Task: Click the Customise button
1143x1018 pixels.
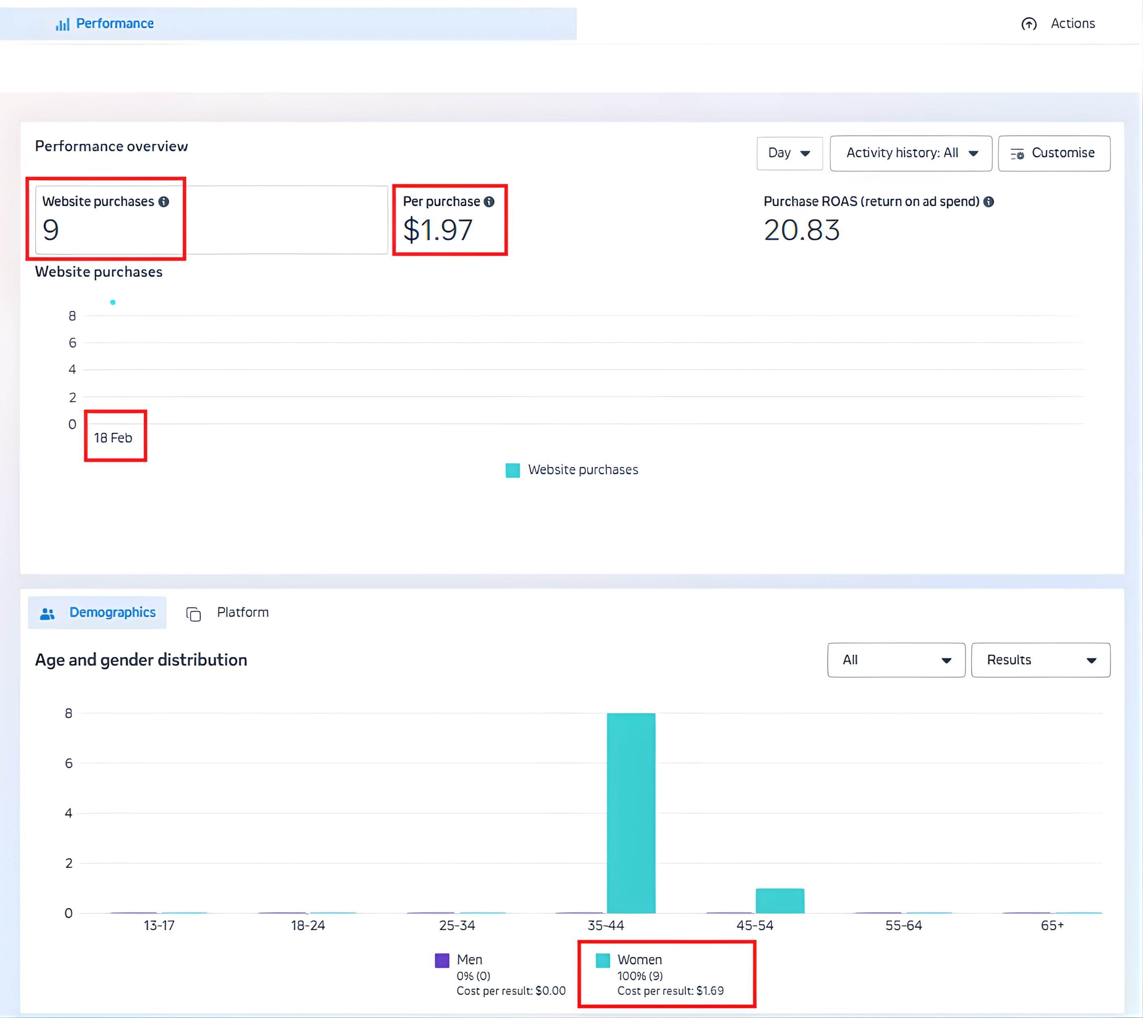Action: pyautogui.click(x=1062, y=153)
